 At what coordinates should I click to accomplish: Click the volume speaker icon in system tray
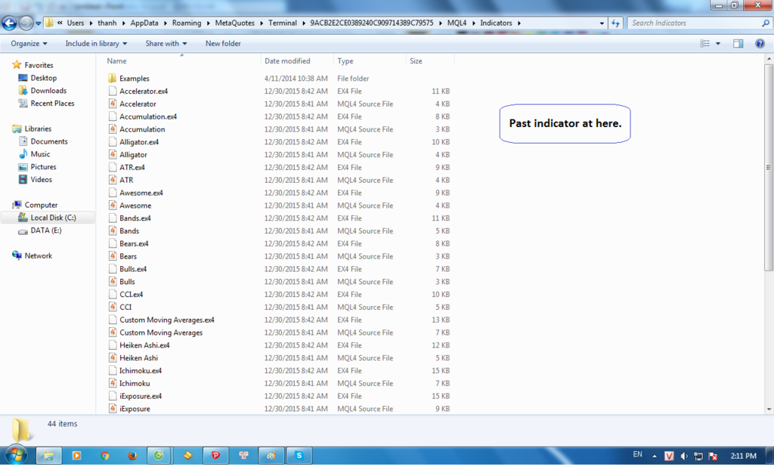[683, 456]
